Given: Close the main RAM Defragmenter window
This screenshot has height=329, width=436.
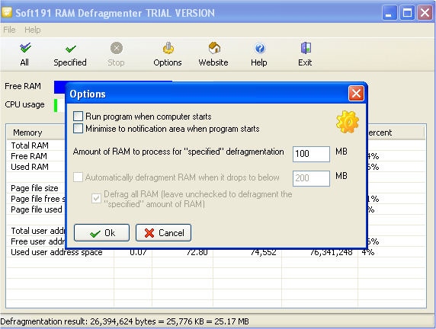Looking at the screenshot, I should 425,12.
